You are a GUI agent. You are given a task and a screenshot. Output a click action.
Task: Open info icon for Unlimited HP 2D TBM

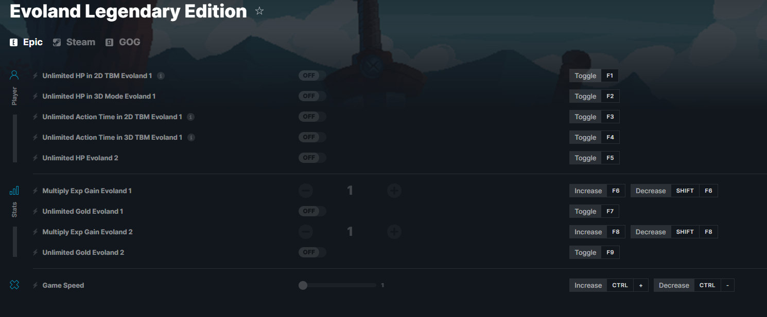point(161,76)
